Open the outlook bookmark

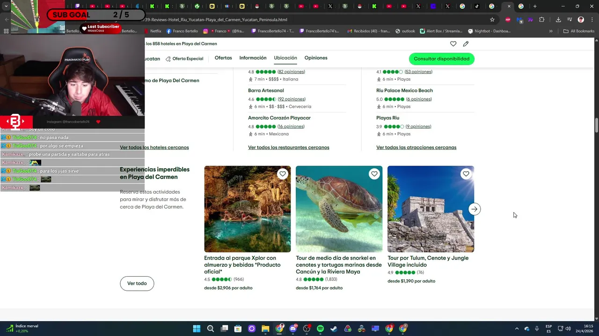coord(405,31)
